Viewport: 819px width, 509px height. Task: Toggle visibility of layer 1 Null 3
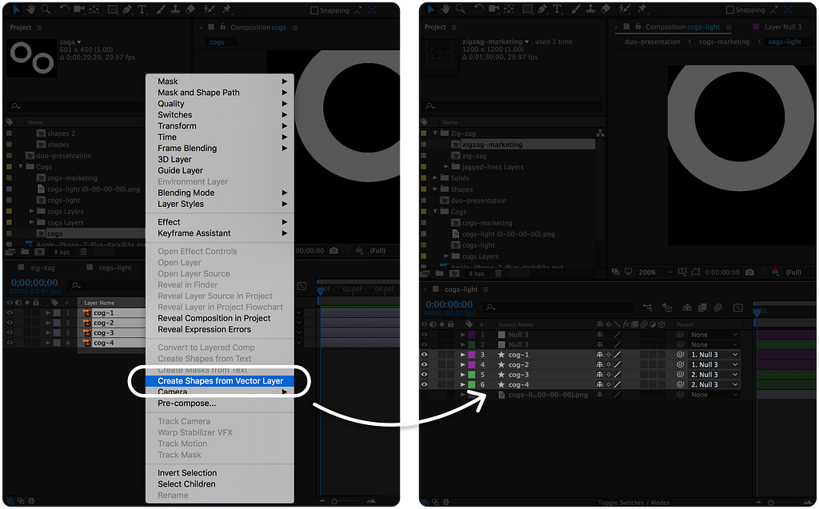coord(424,335)
